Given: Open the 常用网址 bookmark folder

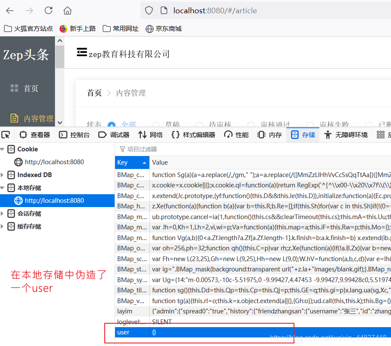Looking at the screenshot, I should (121, 29).
